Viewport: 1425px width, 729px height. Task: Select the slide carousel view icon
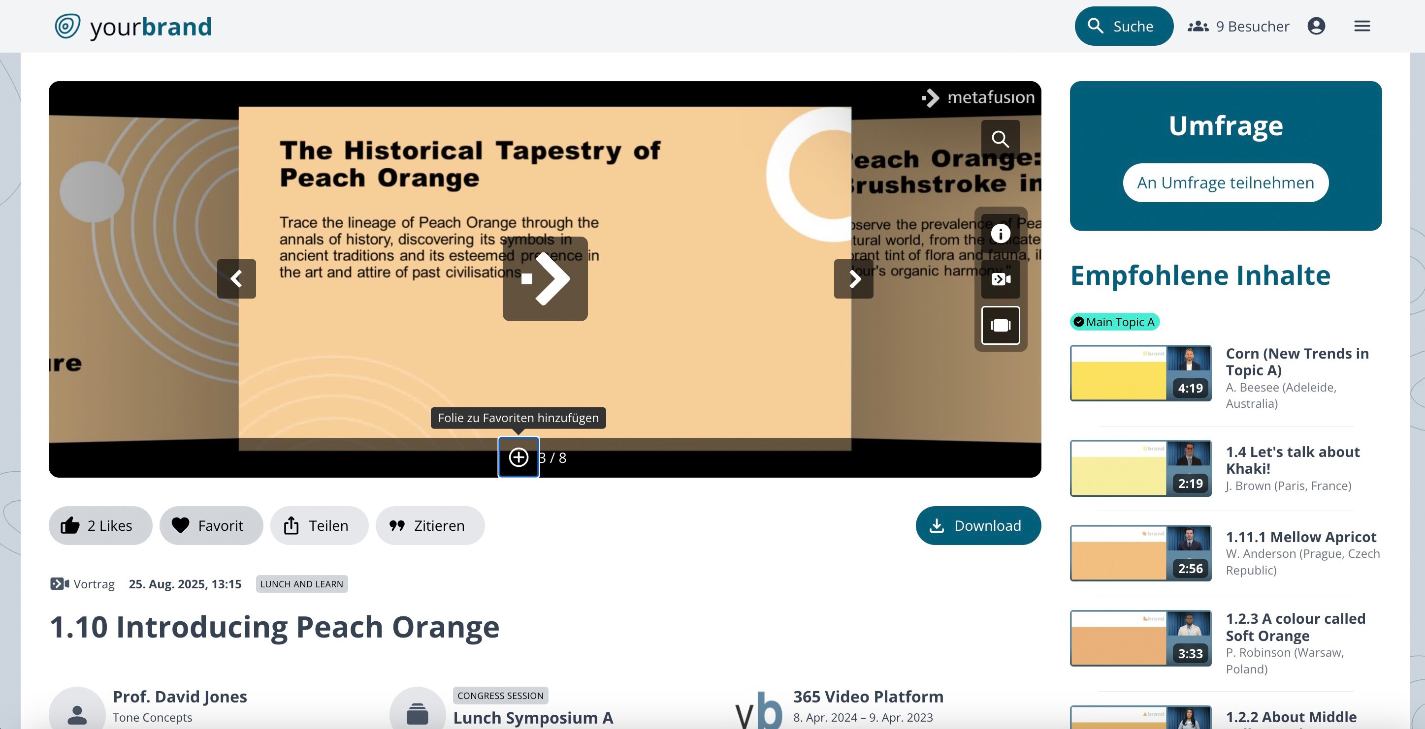tap(1000, 325)
